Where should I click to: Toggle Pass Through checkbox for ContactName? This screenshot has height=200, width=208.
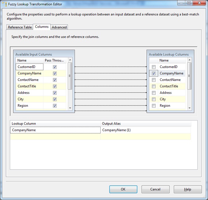(55, 80)
